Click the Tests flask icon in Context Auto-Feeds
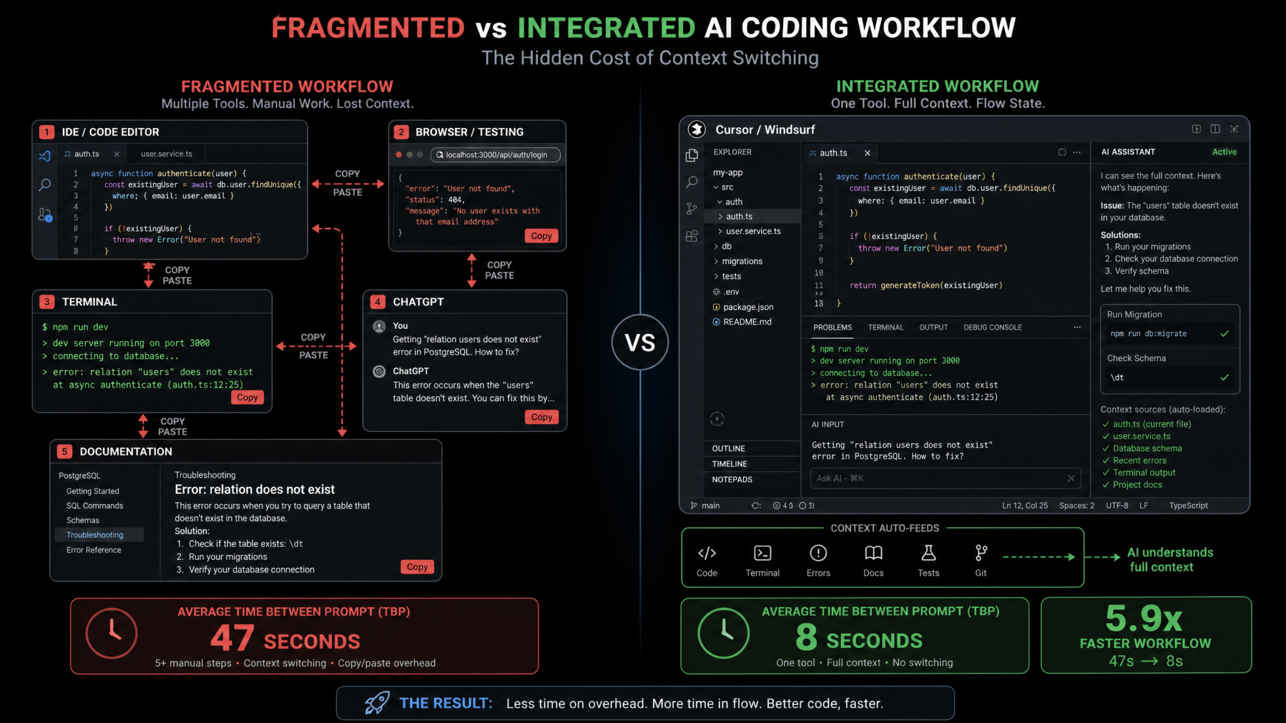 tap(928, 553)
